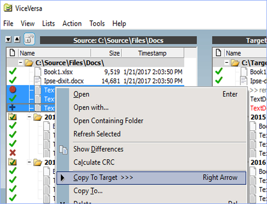Click the file icon column header in Source
Screen dimensions: 267x204
12,53
